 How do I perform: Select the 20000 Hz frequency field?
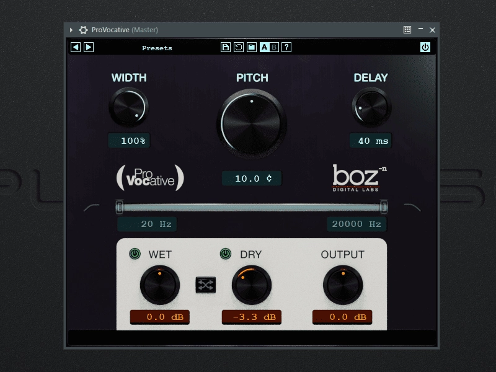point(356,224)
